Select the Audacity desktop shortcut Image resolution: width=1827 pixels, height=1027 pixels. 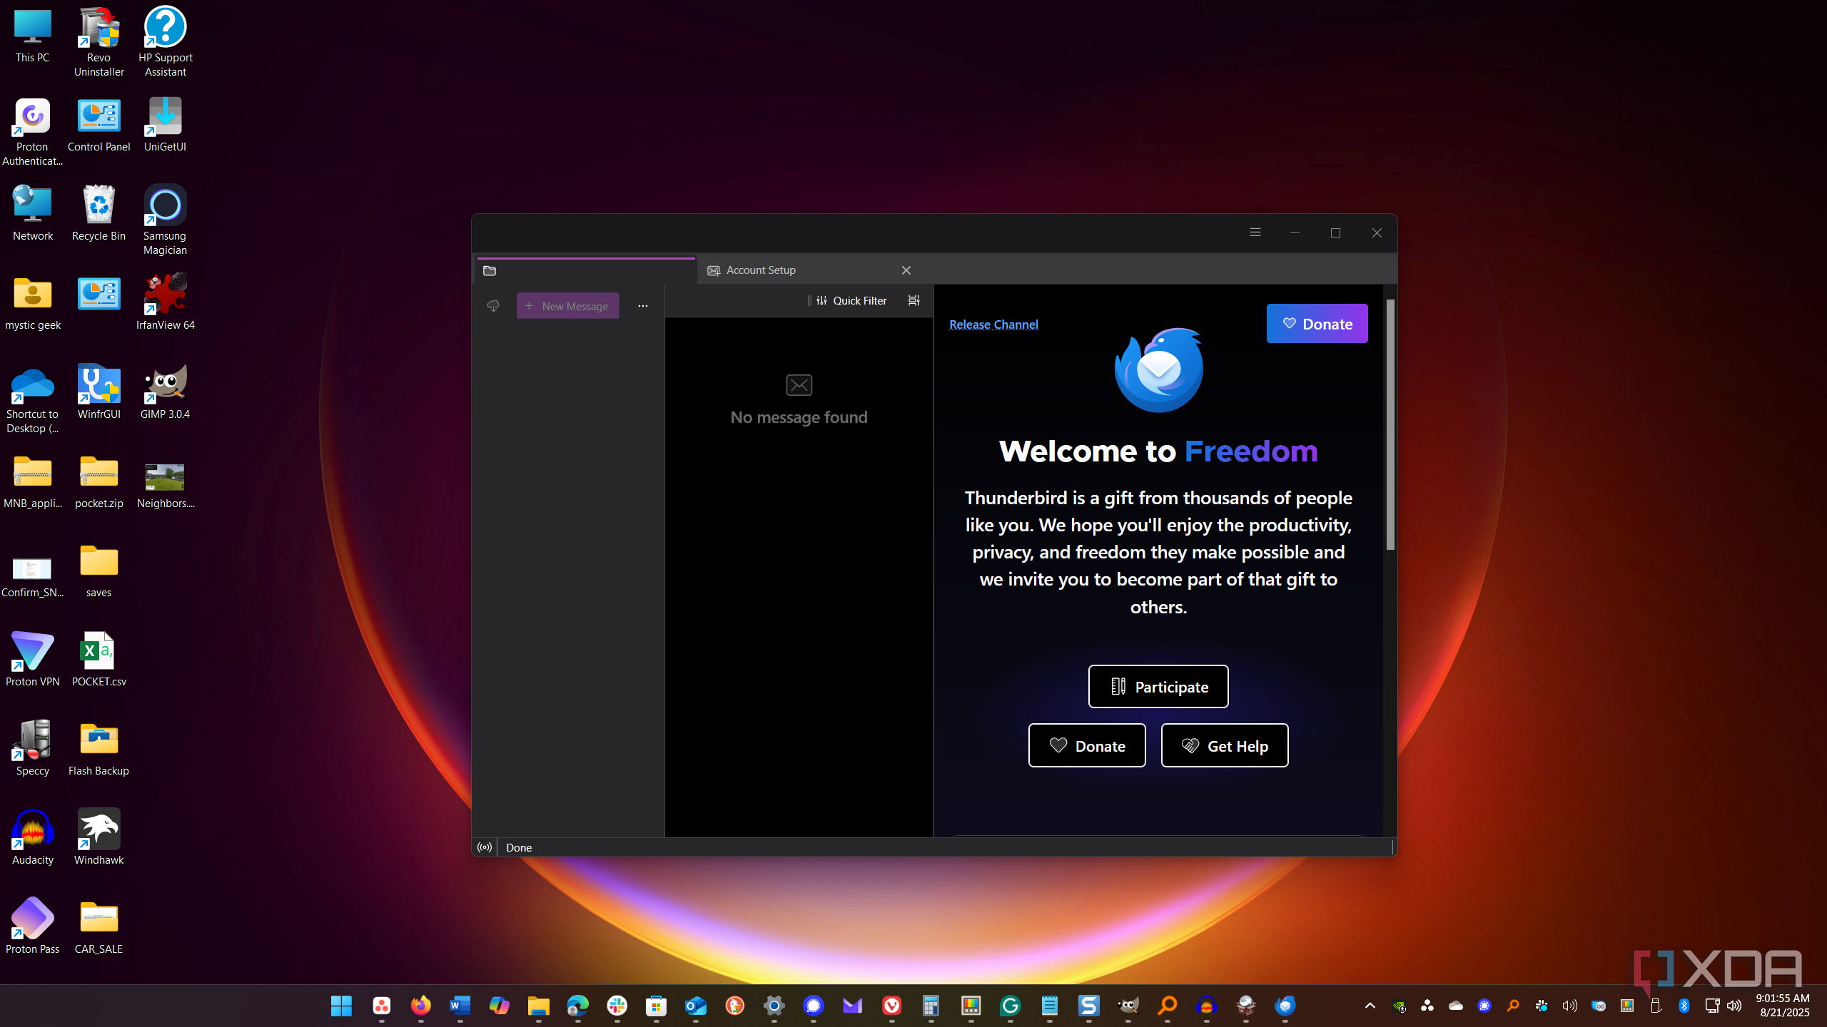pos(32,837)
